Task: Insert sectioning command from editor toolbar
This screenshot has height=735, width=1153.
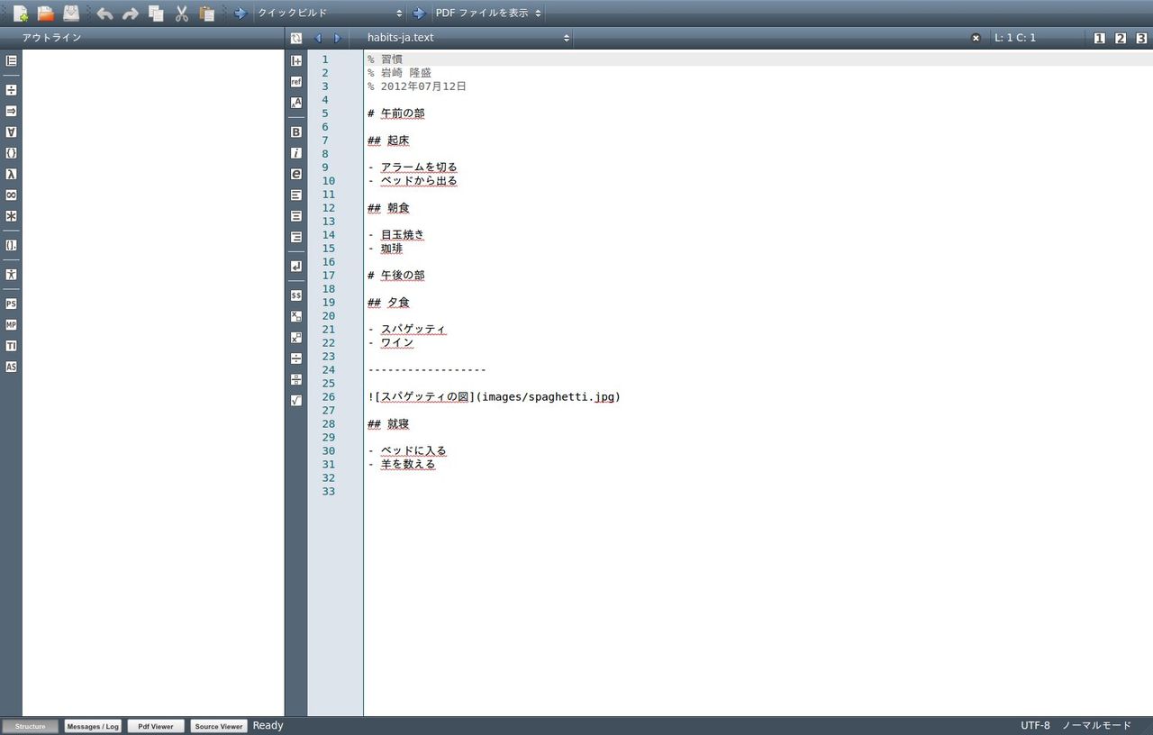Action: tap(296, 60)
